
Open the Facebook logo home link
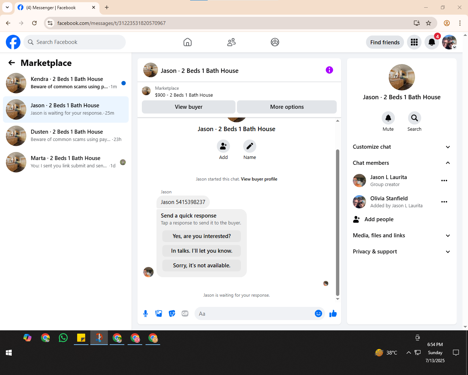tap(13, 42)
